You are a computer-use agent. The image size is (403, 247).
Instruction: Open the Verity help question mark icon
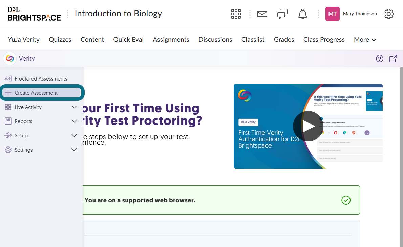pyautogui.click(x=379, y=59)
